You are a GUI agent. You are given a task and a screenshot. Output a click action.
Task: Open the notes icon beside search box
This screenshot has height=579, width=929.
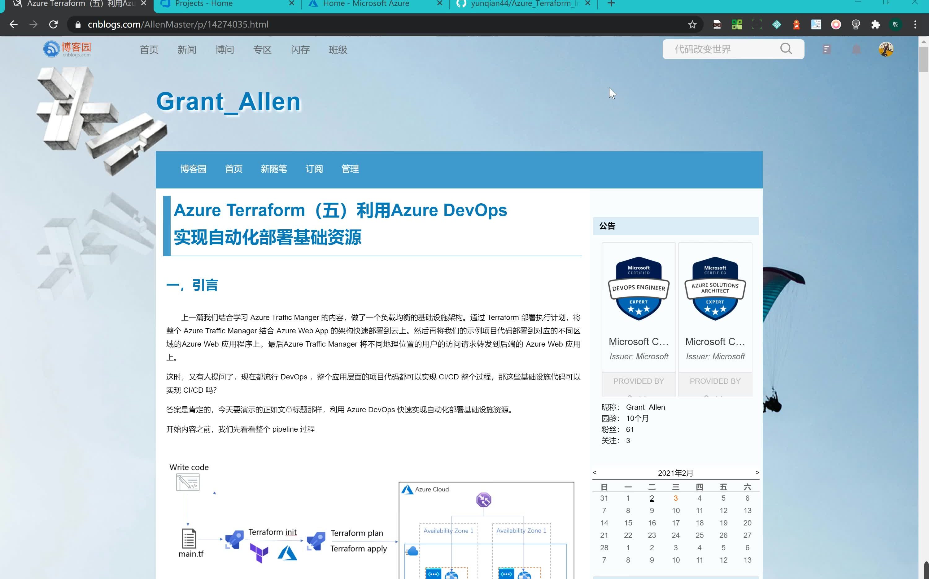(826, 49)
